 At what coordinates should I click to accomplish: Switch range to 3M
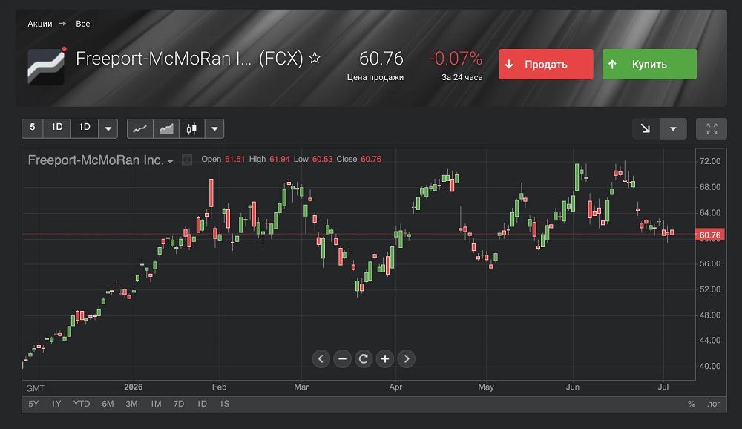[x=131, y=404]
